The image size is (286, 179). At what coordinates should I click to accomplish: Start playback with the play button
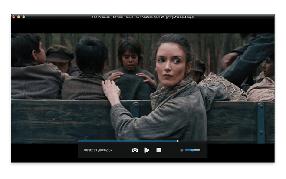pos(147,150)
